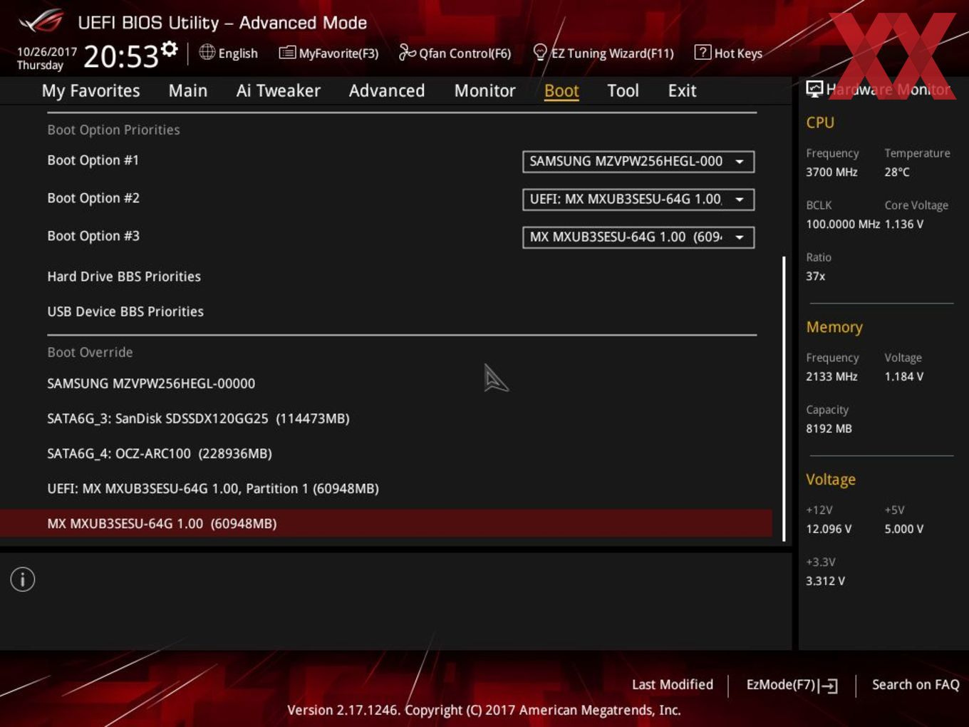This screenshot has width=969, height=727.
Task: Click the Boot Option Priorities header
Action: click(113, 130)
